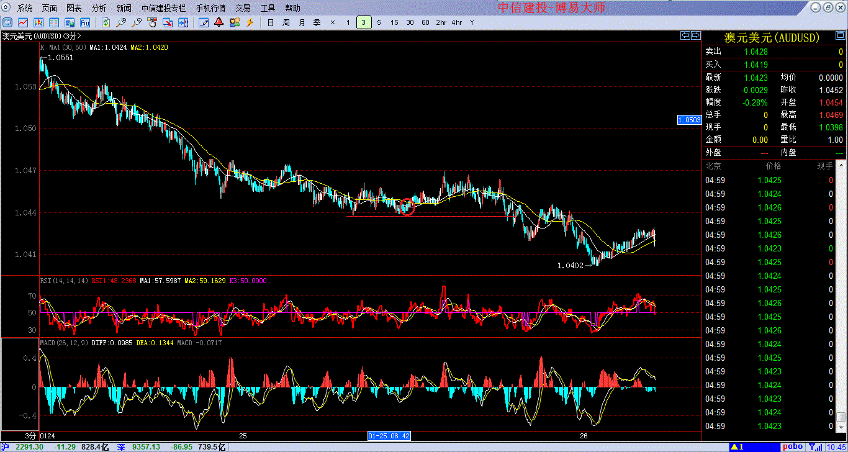Click the 沪 Shanghai index in status bar
This screenshot has width=848, height=452.
6,447
